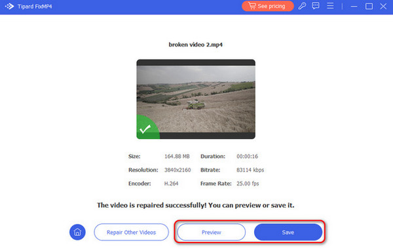The height and width of the screenshot is (249, 393).
Task: Close the Tipard FixMP4 window
Action: coord(383,7)
